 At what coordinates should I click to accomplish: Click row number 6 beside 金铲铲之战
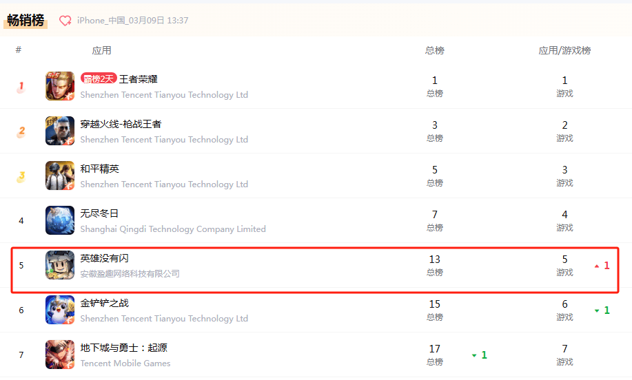pyautogui.click(x=21, y=310)
